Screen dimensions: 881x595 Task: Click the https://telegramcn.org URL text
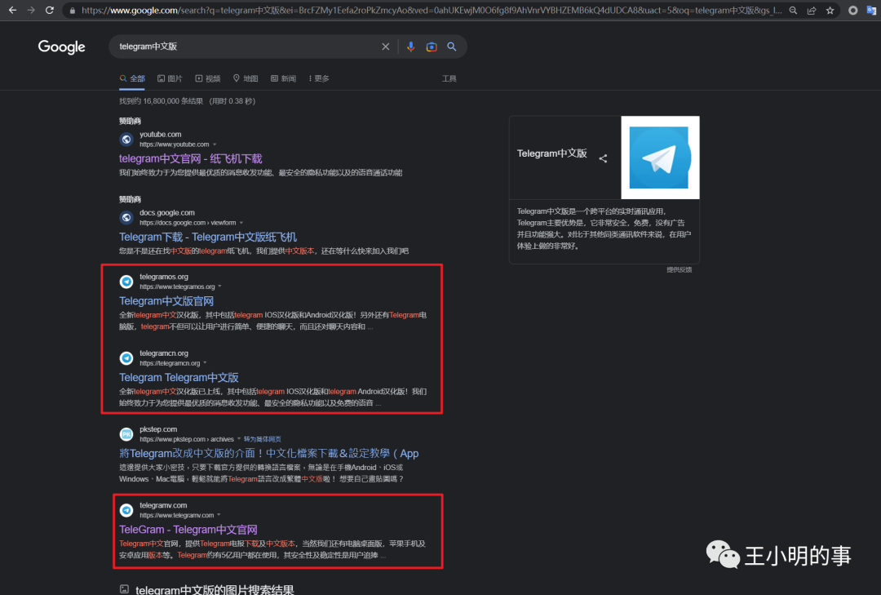[170, 363]
